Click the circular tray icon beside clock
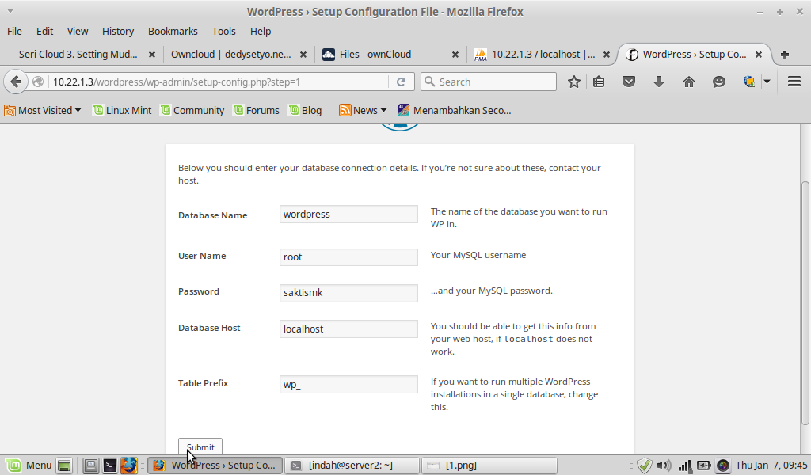The image size is (811, 475). 723,465
